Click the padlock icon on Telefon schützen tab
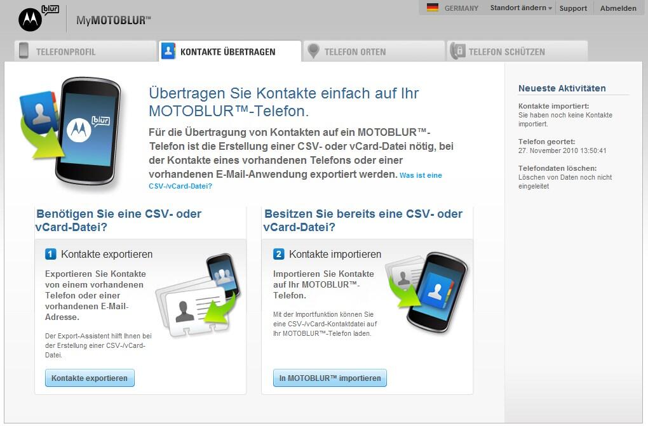This screenshot has width=648, height=426. tap(457, 51)
